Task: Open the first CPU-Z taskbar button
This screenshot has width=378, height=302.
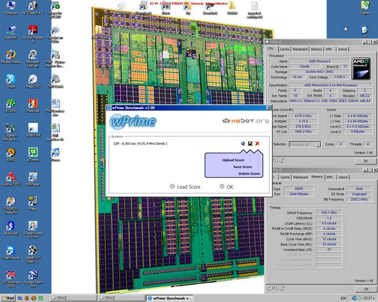Action: coord(73,298)
